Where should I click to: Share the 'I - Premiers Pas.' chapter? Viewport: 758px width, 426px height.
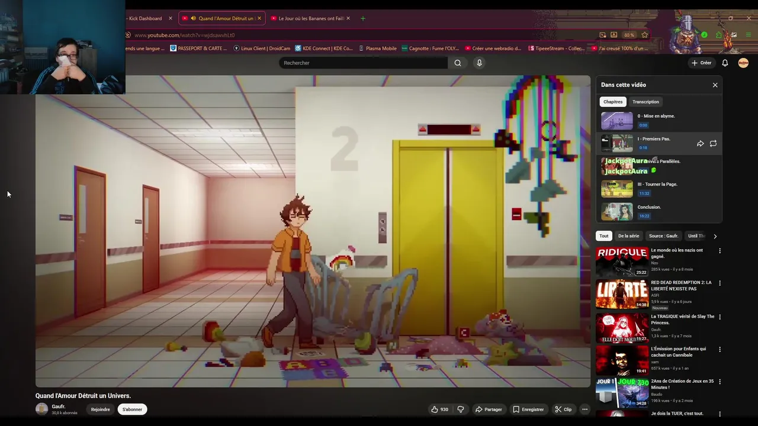pyautogui.click(x=700, y=143)
